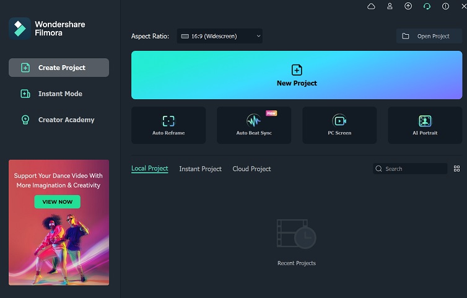
Task: Open the PC Screen recorder
Action: pos(339,125)
